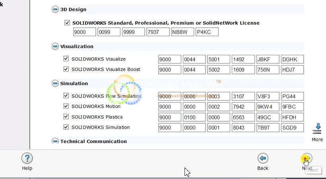Collapse the Technical Communication section
Image resolution: width=326 pixels, height=179 pixels.
(x=55, y=141)
